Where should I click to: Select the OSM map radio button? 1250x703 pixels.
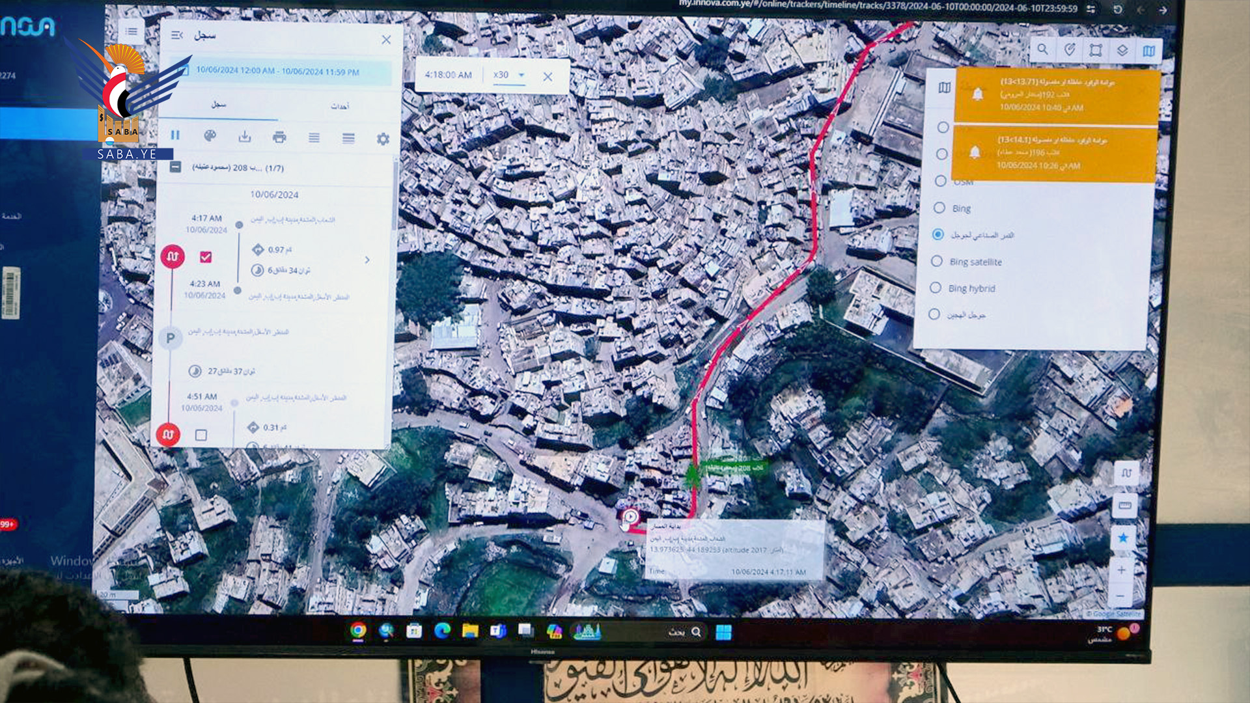click(940, 181)
